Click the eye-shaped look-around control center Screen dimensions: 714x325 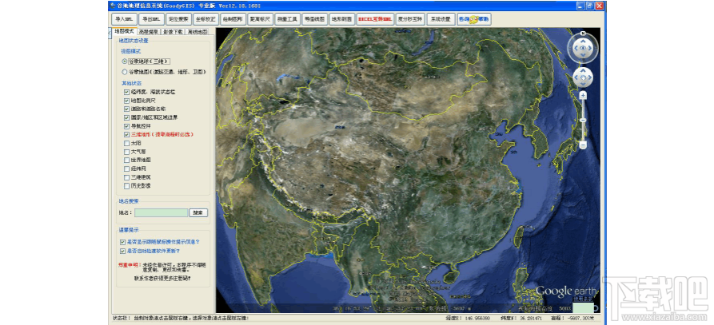(x=583, y=47)
